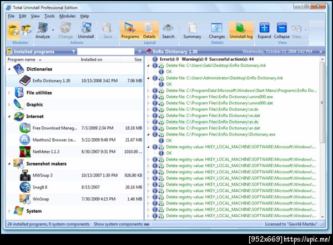Open the Modules menu

tap(67, 16)
